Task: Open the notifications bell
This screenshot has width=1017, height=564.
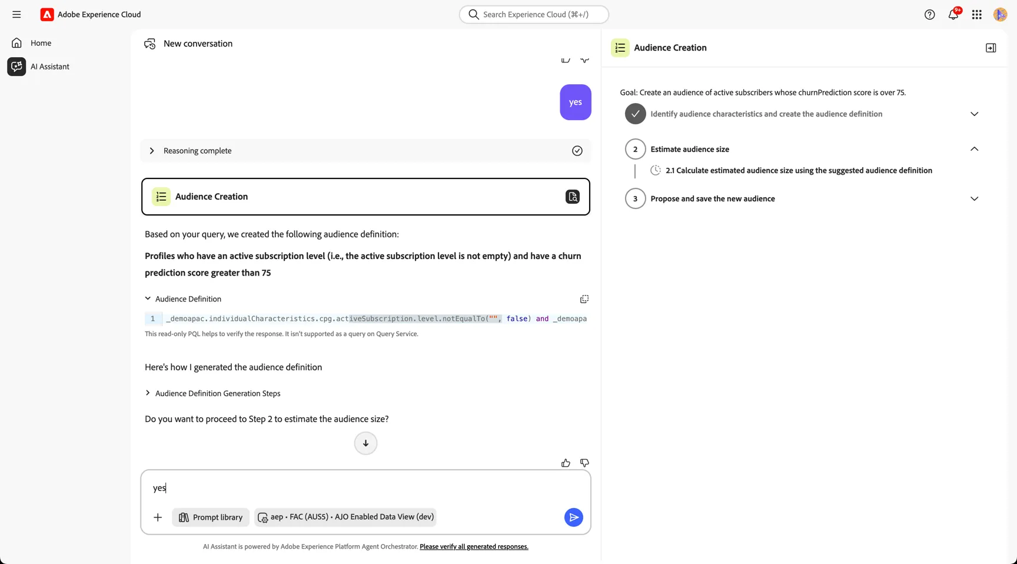Action: [953, 15]
